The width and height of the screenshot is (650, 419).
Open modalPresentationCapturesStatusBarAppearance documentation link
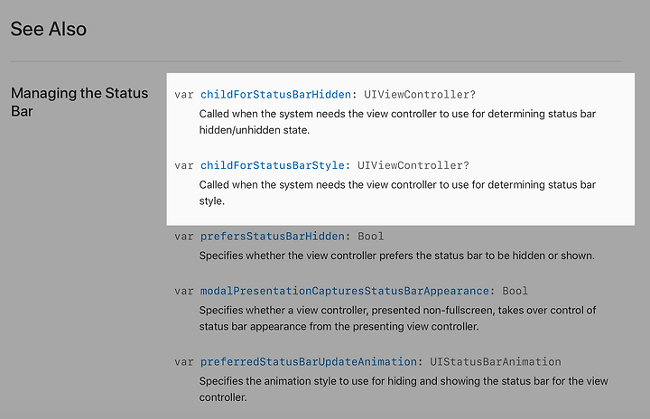[345, 291]
